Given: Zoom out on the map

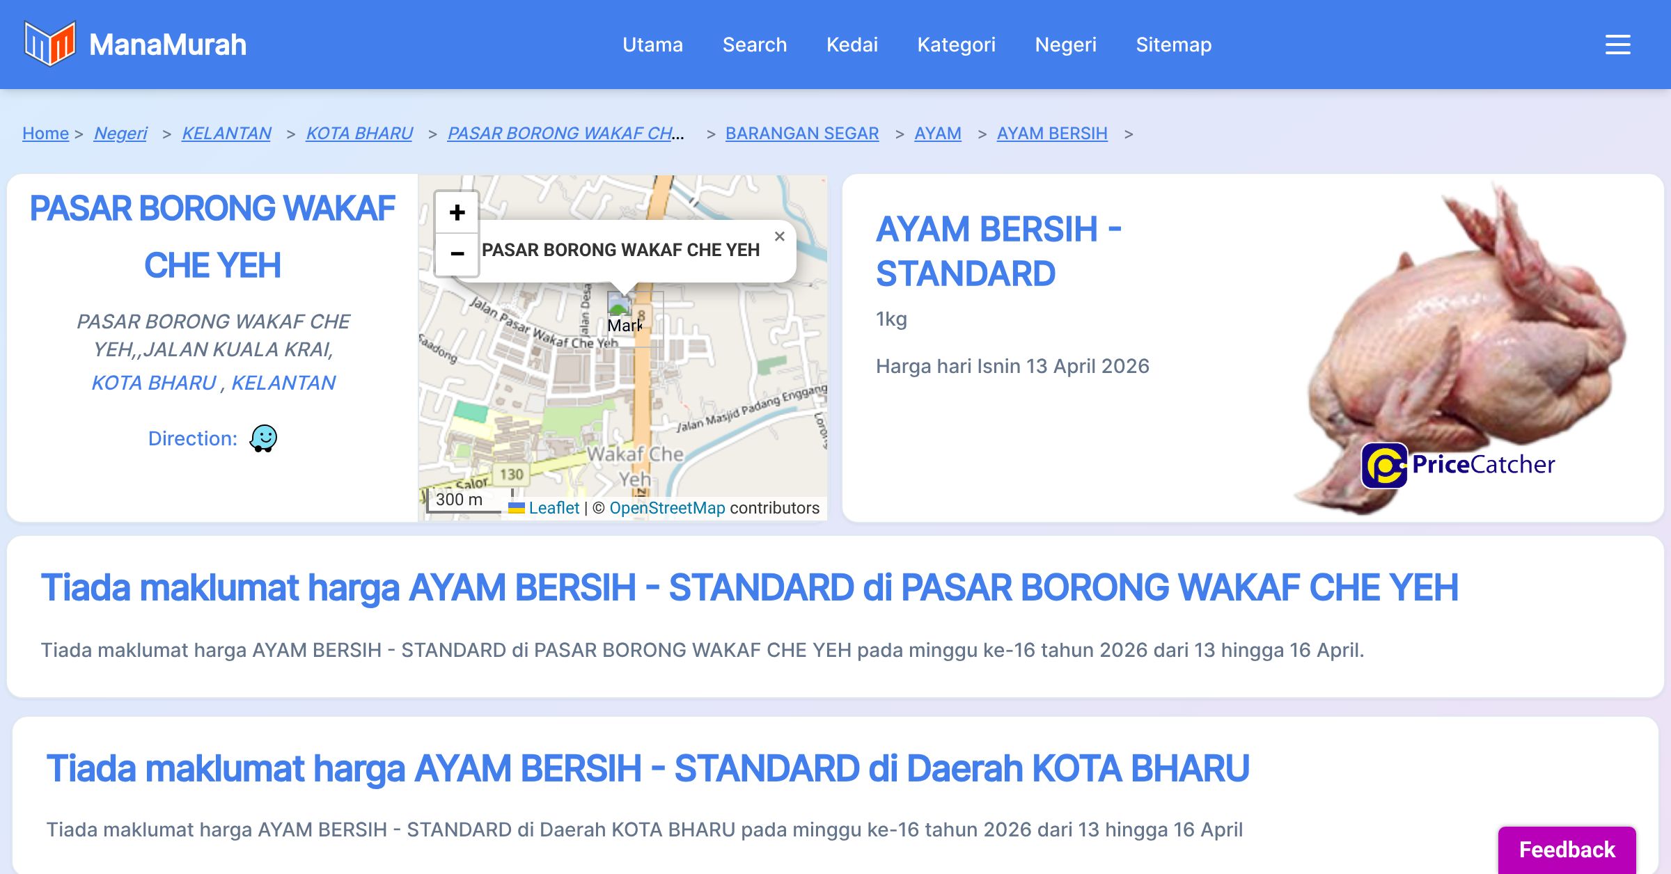Looking at the screenshot, I should pos(457,253).
